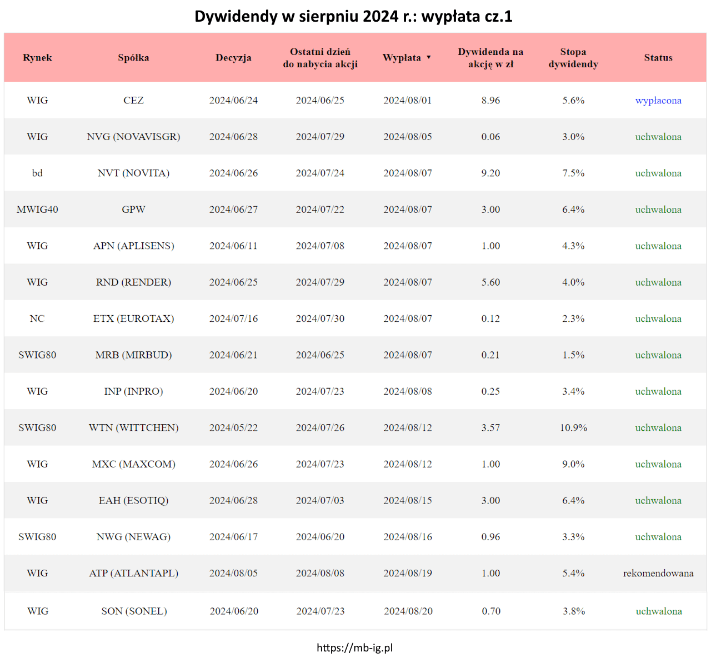The height and width of the screenshot is (667, 711).
Task: Click the https://mb-ig.pl link at the bottom
Action: point(354,648)
